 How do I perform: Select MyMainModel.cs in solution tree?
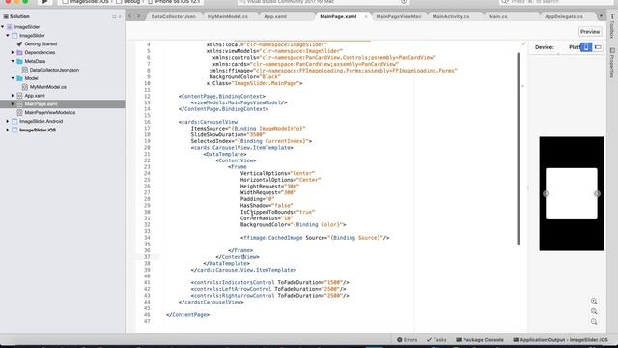pyautogui.click(x=47, y=87)
